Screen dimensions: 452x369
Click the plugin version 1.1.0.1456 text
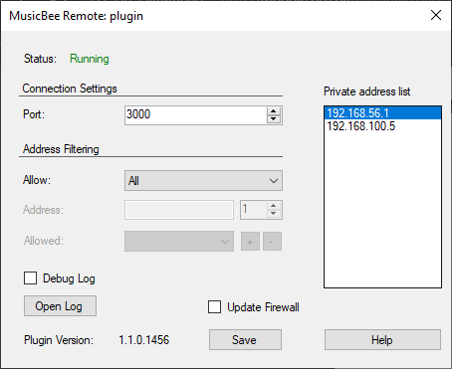point(144,340)
